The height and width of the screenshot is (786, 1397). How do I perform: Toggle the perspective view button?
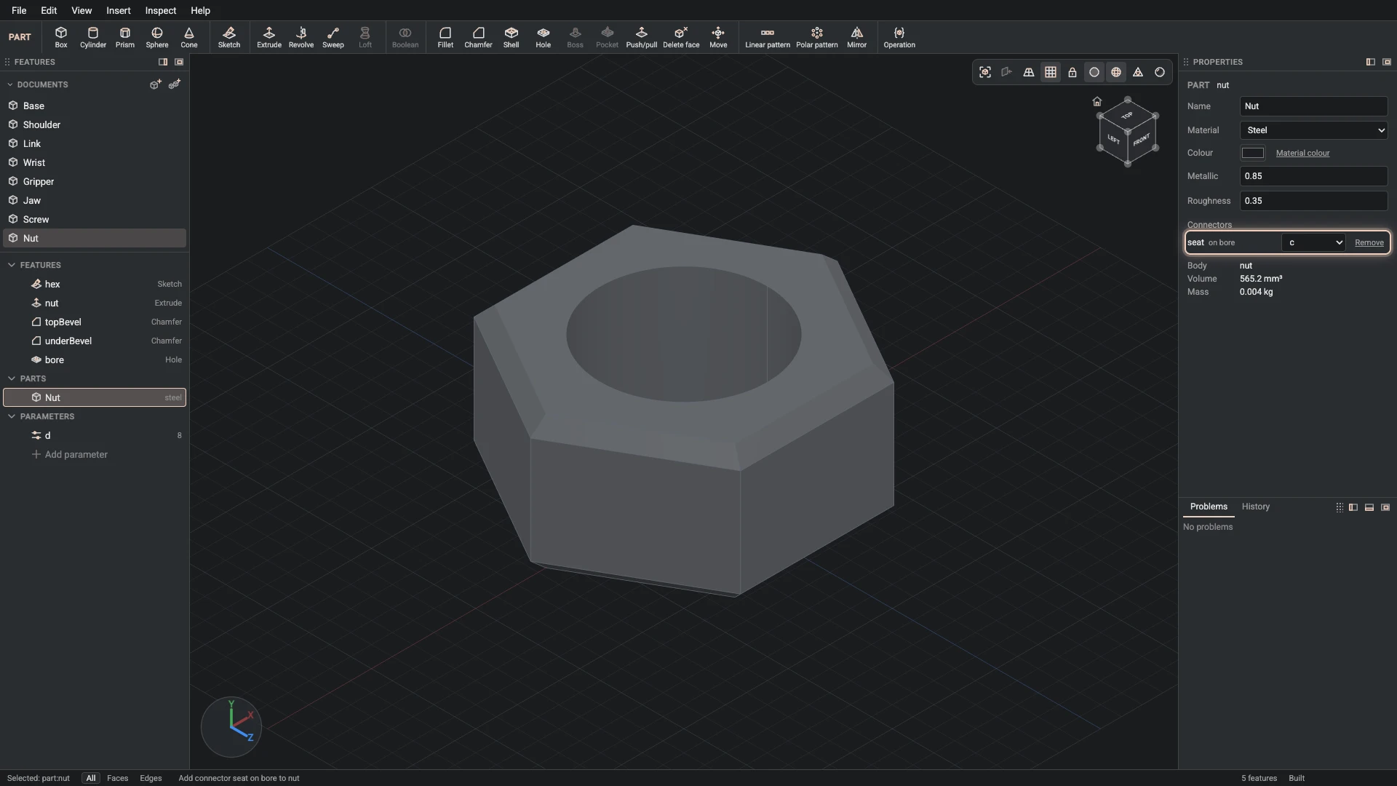point(1028,72)
